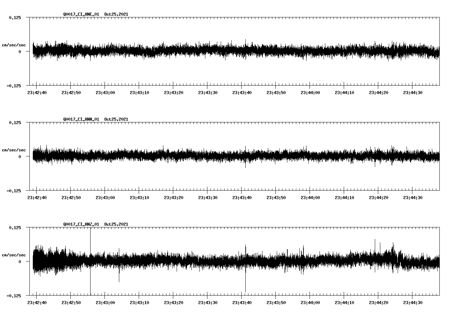The height and width of the screenshot is (315, 464).
Task: Pick 23:42:40 time label under HNN plot
Action: [x=37, y=198]
